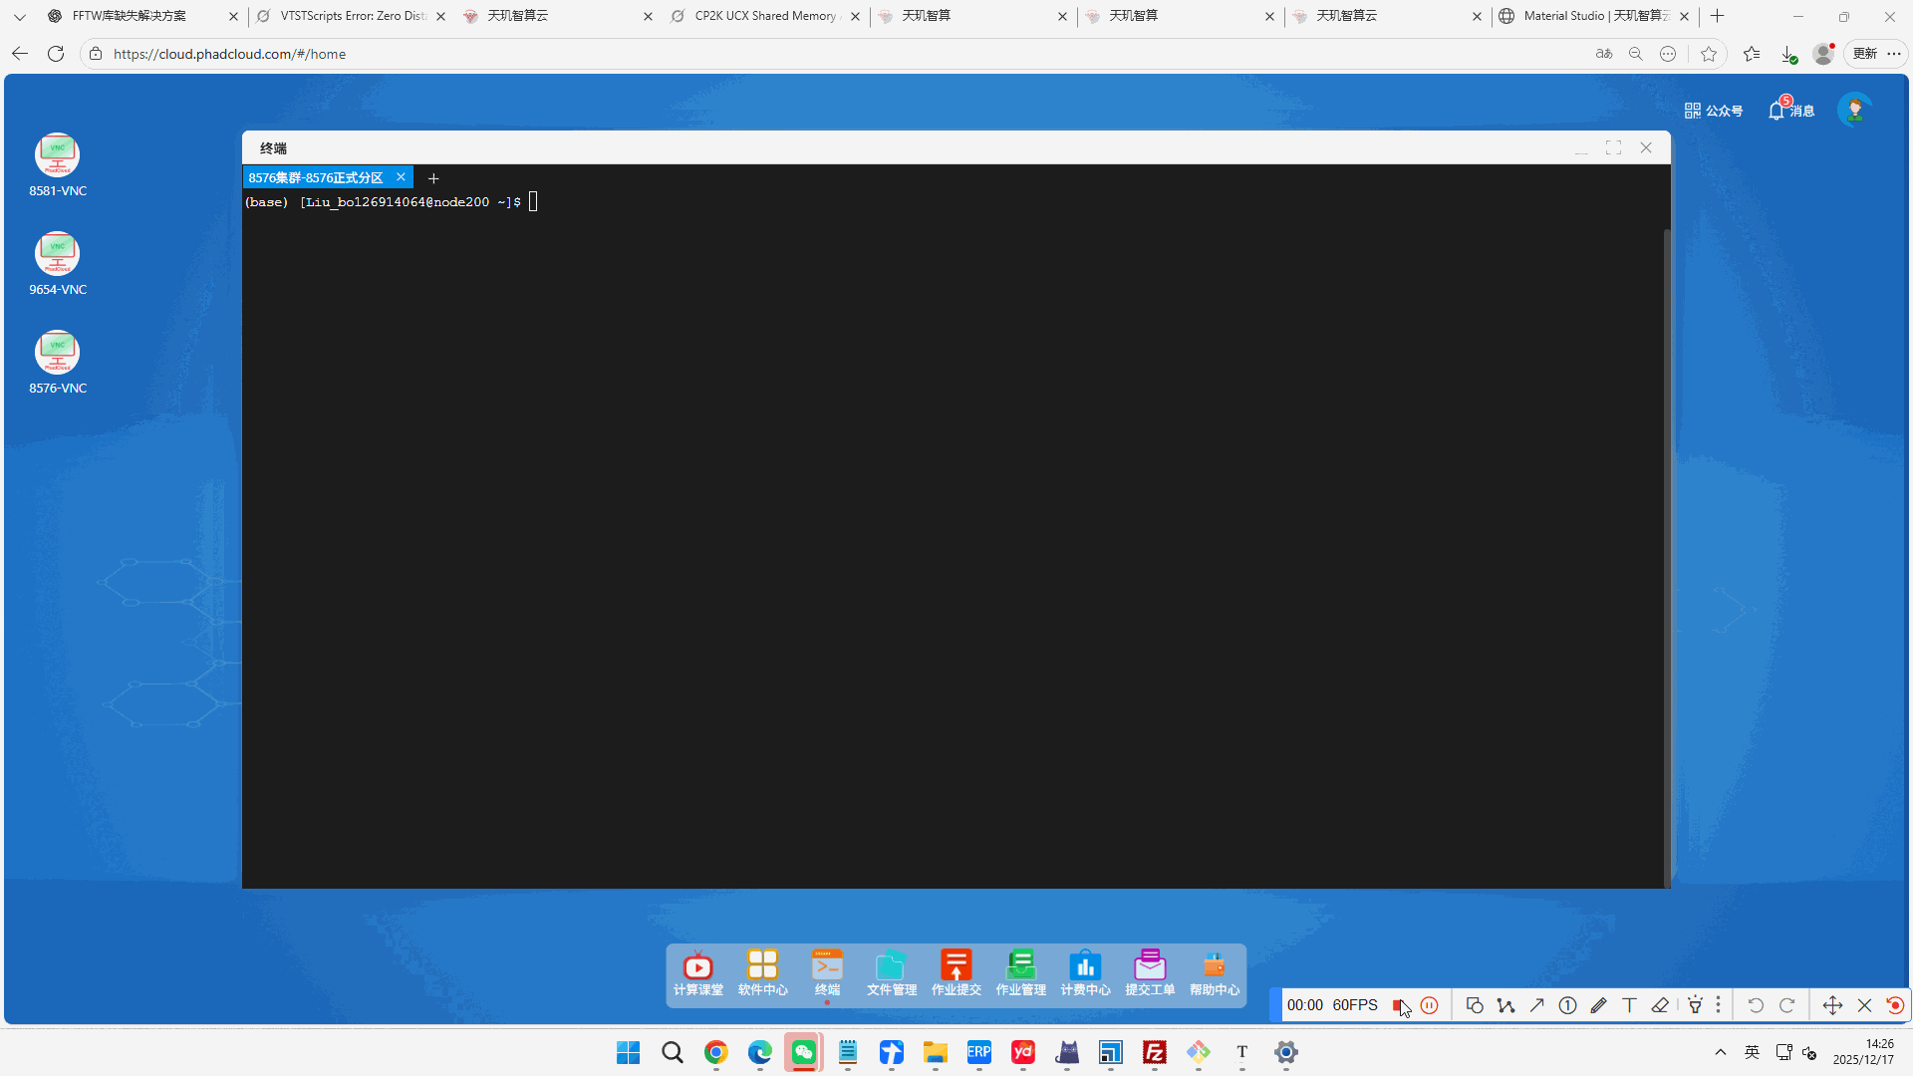Viewport: 1913px width, 1076px height.
Task: Toggle the spotlight highlight tool
Action: click(x=1695, y=1005)
